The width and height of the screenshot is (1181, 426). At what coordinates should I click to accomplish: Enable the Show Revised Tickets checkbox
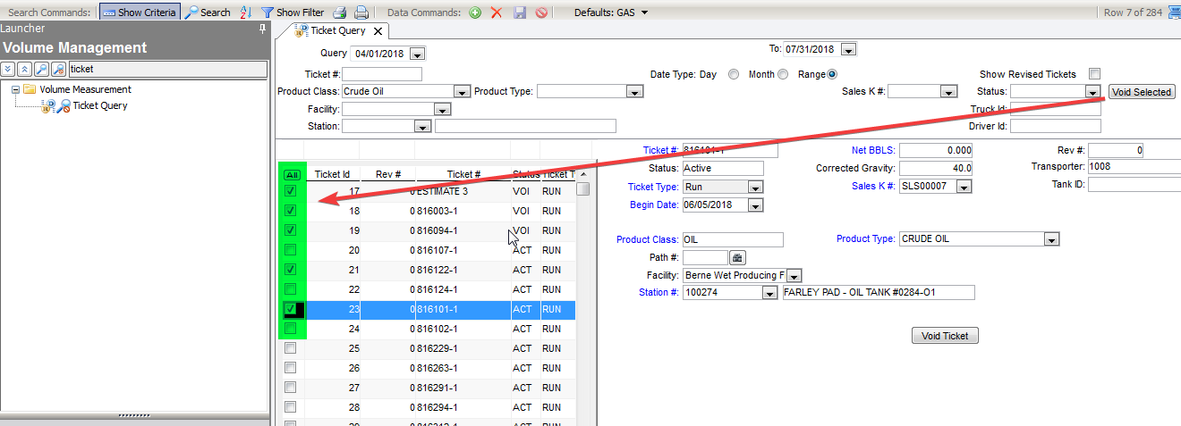[x=1094, y=74]
